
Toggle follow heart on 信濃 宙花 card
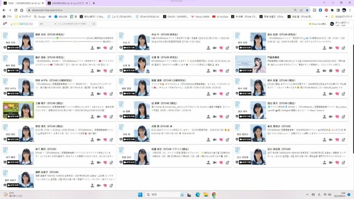coord(221,163)
